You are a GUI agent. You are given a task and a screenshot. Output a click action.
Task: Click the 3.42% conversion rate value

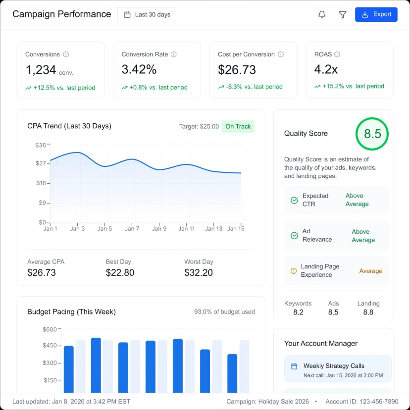point(139,69)
